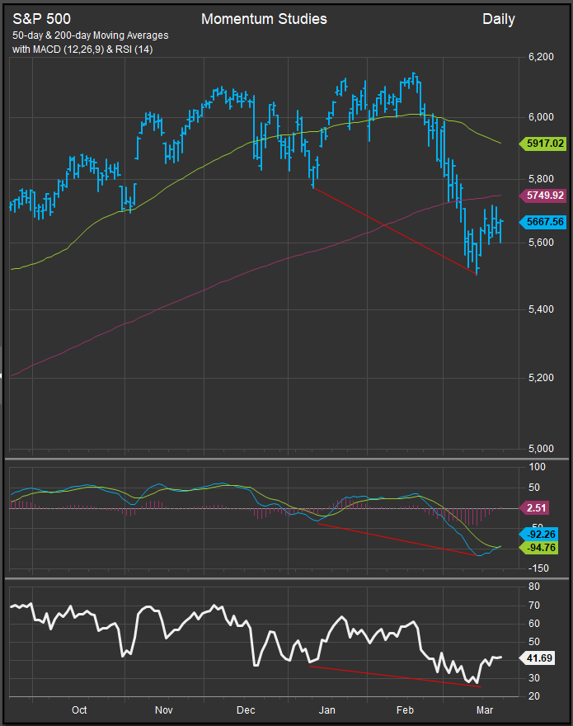Click the 5,000 price axis label

tap(541, 449)
